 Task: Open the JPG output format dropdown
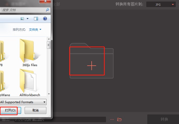click(161, 5)
